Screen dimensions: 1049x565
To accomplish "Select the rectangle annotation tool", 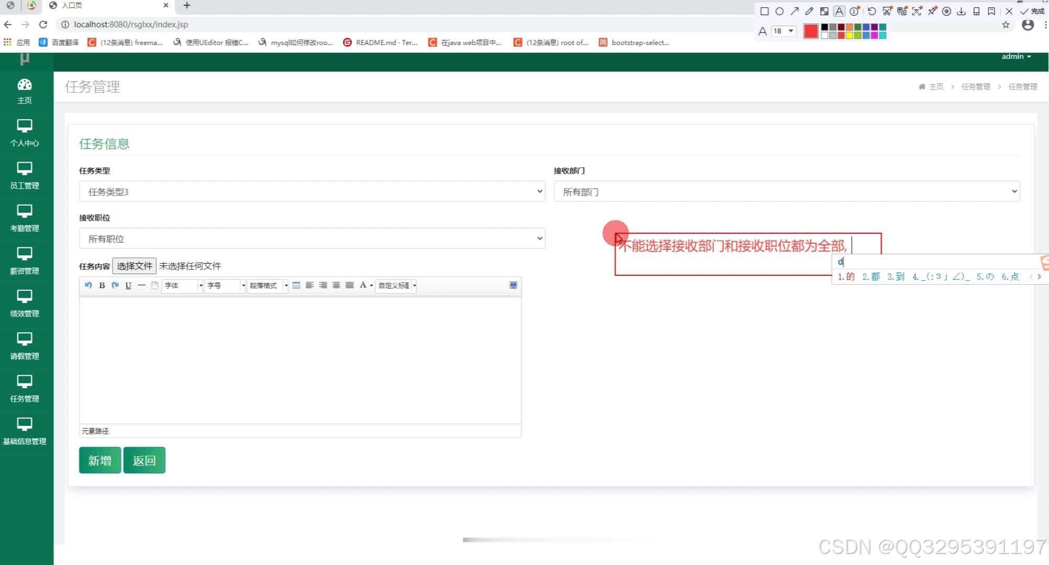I will pyautogui.click(x=764, y=12).
